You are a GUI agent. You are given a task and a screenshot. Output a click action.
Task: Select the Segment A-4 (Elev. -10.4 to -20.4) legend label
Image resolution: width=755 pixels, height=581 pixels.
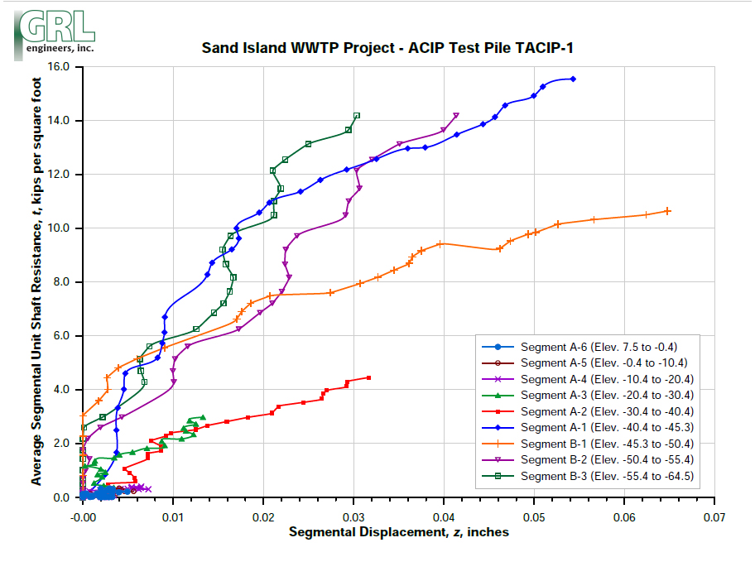[607, 379]
